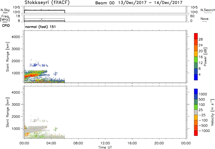Viewport: 215px width, 149px height.
Task: Click the "N.Search" legend label
Action: [207, 10]
